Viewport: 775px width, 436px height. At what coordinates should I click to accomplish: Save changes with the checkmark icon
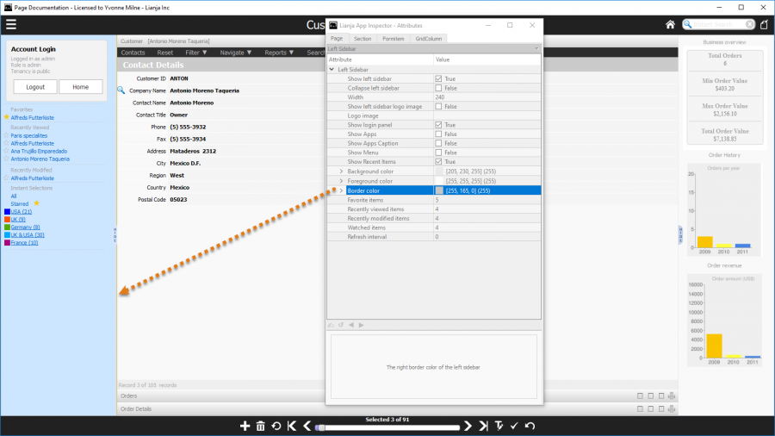(514, 426)
